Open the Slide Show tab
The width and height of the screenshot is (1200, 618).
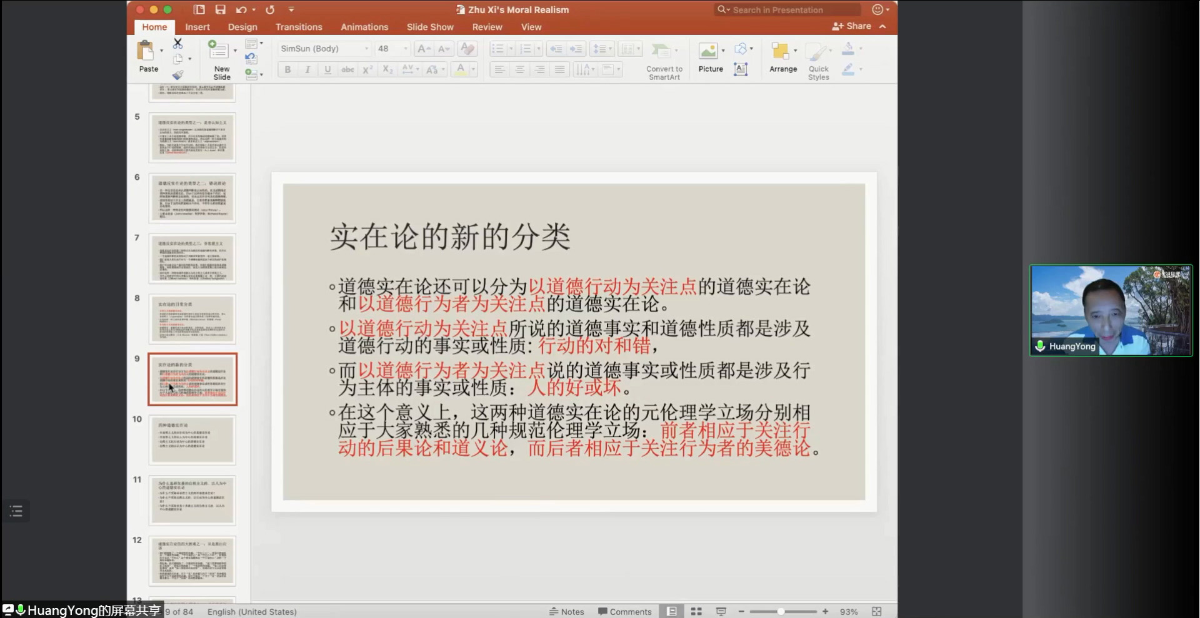pyautogui.click(x=430, y=27)
